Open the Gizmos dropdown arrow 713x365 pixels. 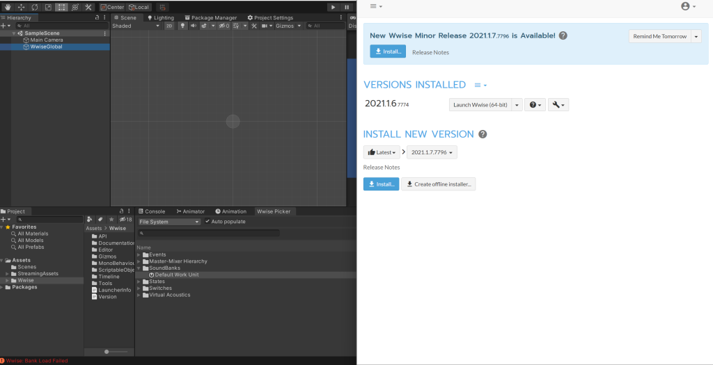pyautogui.click(x=299, y=26)
